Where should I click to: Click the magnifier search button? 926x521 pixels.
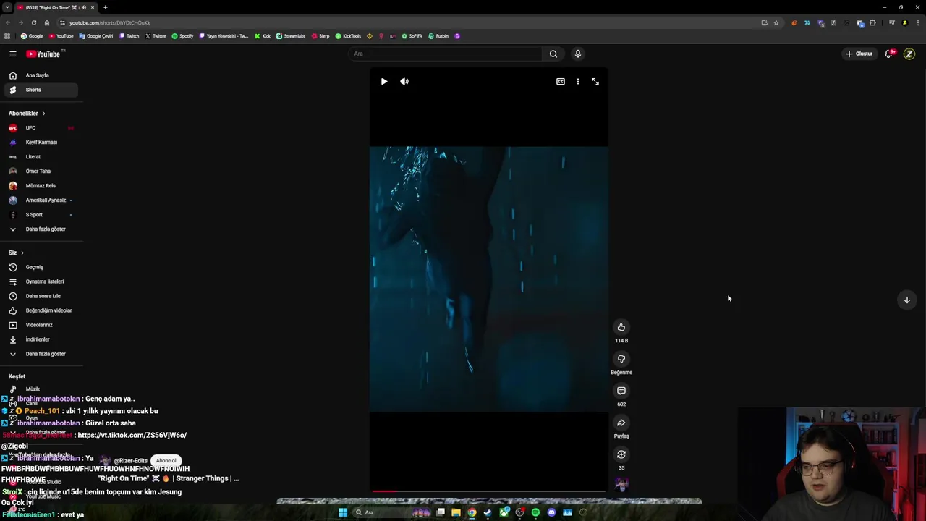[553, 54]
